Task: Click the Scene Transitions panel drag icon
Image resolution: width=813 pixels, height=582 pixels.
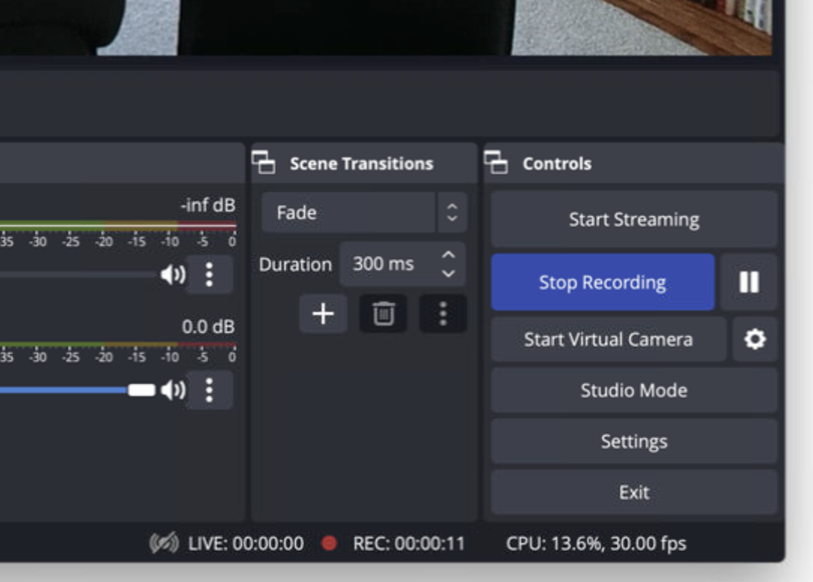Action: pyautogui.click(x=263, y=163)
